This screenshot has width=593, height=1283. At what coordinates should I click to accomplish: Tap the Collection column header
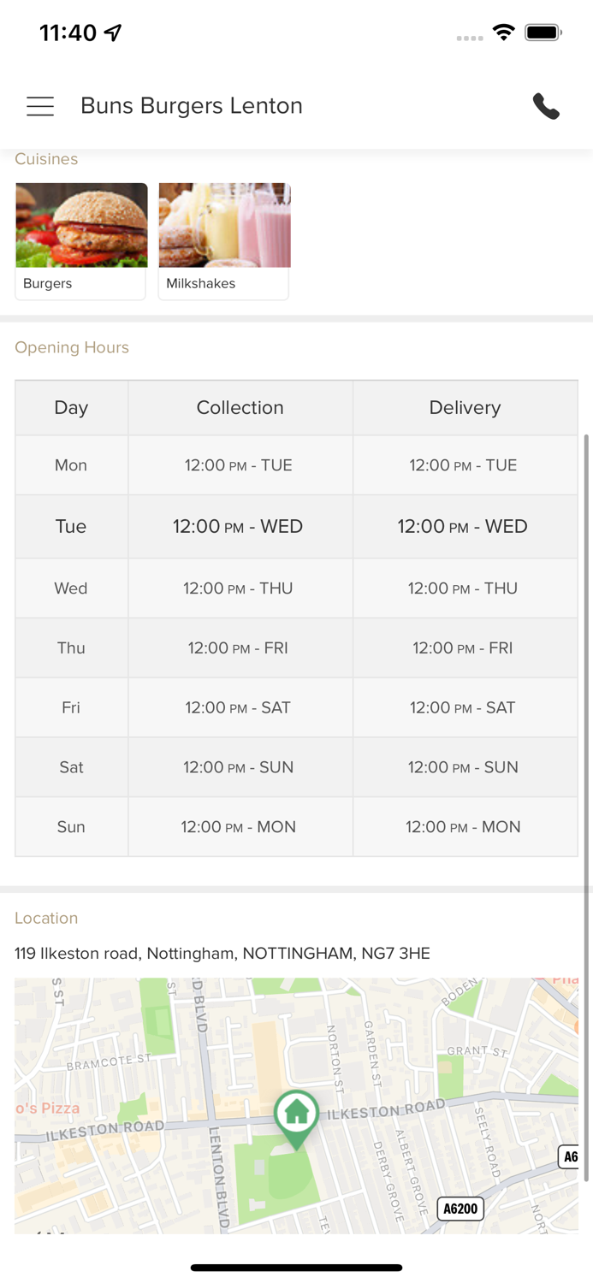click(x=240, y=408)
